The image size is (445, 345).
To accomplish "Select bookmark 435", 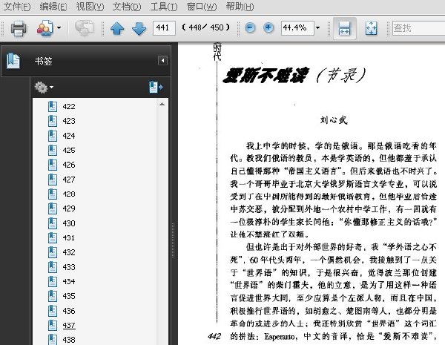I will point(69,296).
